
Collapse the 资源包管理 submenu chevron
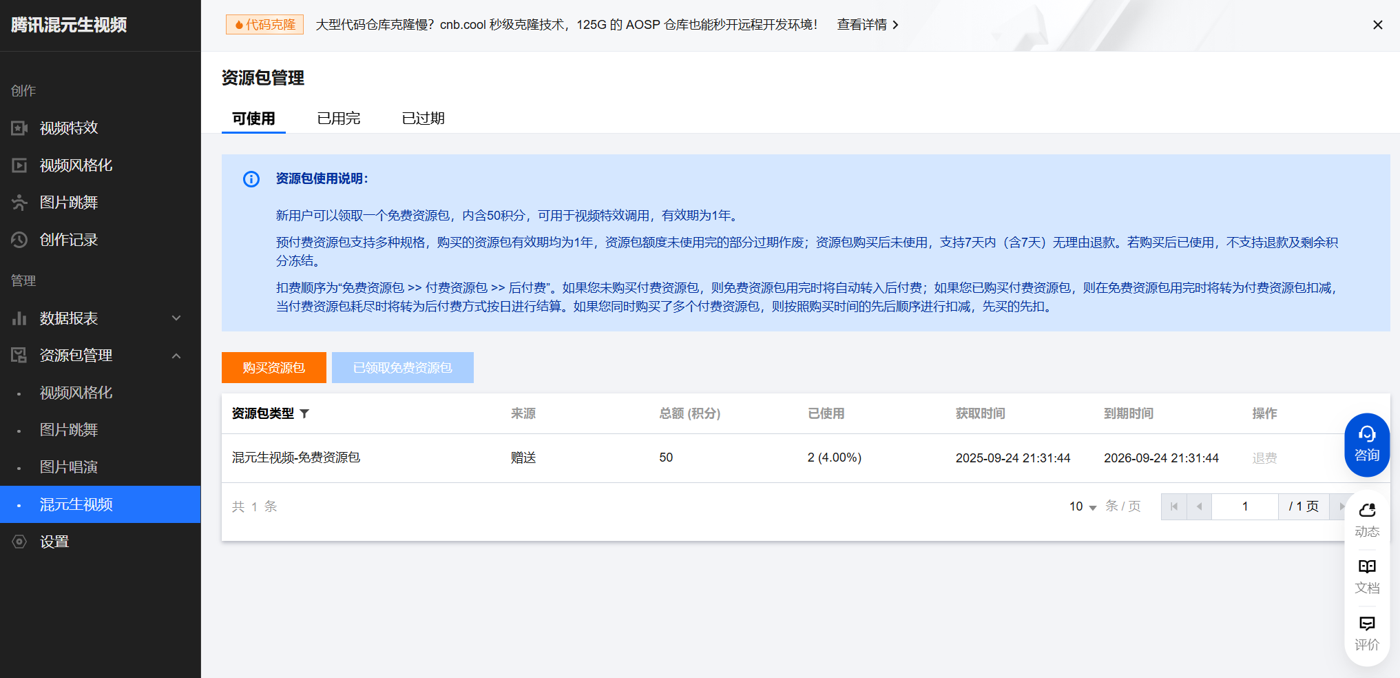point(176,356)
